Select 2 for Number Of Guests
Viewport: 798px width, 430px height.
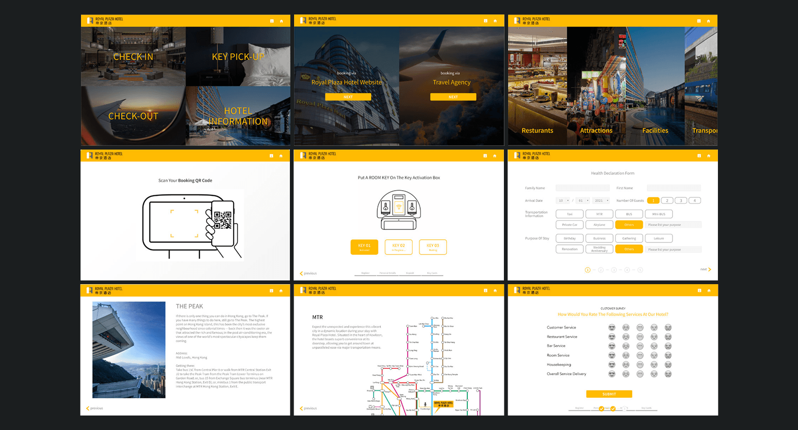pyautogui.click(x=667, y=201)
